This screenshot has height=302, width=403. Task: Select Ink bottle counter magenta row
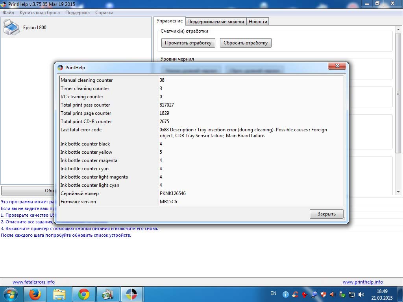tap(201, 160)
